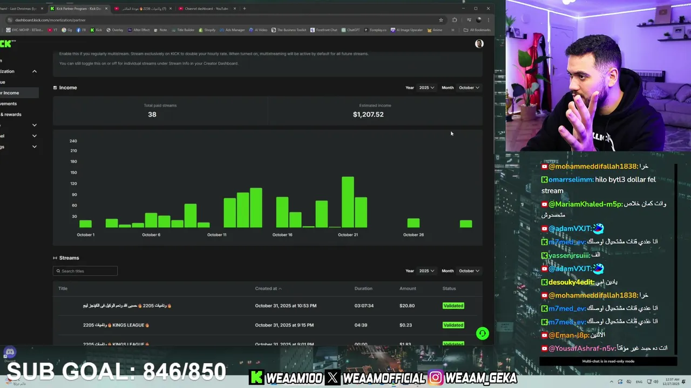
Task: Click the Discord icon at bottom left
Action: [x=10, y=352]
